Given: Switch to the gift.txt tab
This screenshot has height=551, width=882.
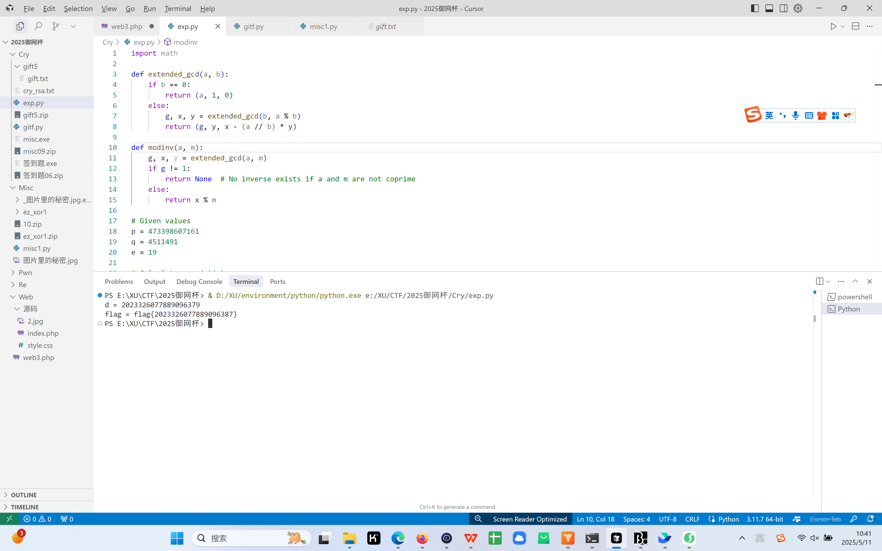Looking at the screenshot, I should (391, 26).
